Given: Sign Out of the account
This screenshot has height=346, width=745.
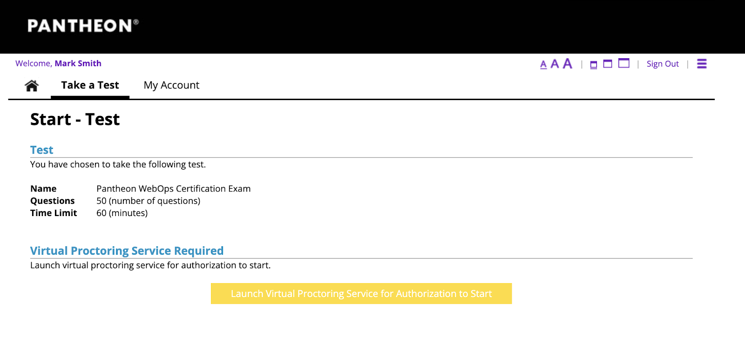Looking at the screenshot, I should click(x=663, y=64).
